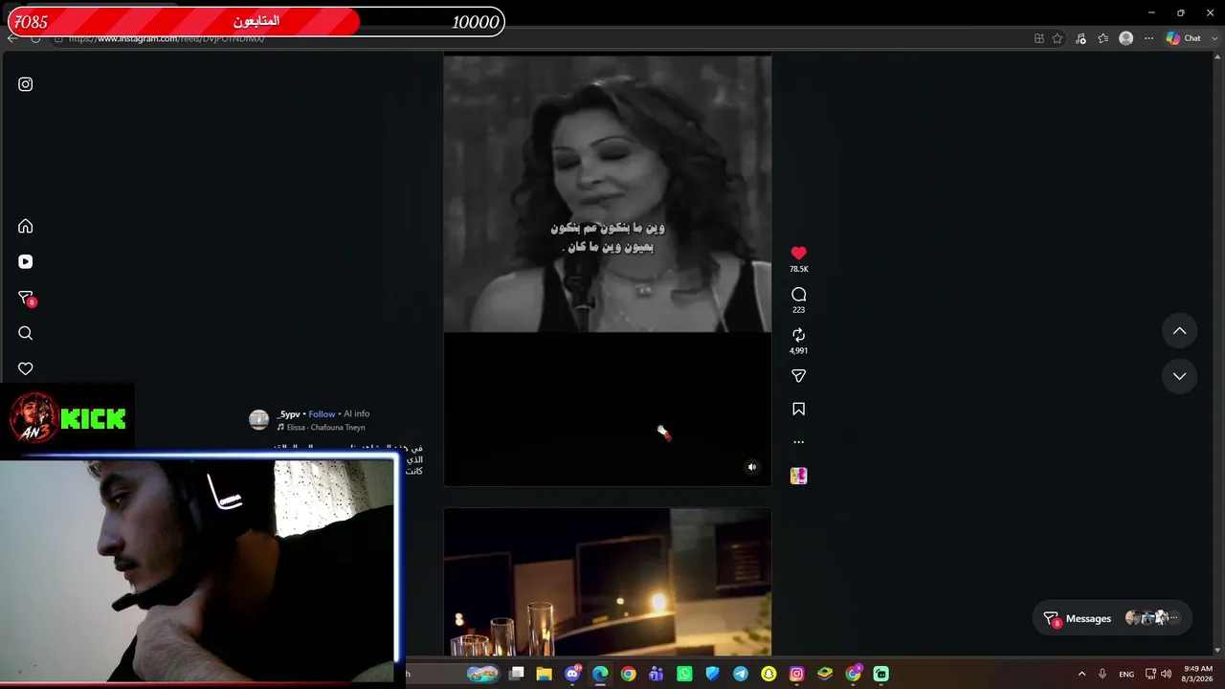The image size is (1225, 689).
Task: Unlike the reel with 78.5K likes
Action: pyautogui.click(x=798, y=254)
